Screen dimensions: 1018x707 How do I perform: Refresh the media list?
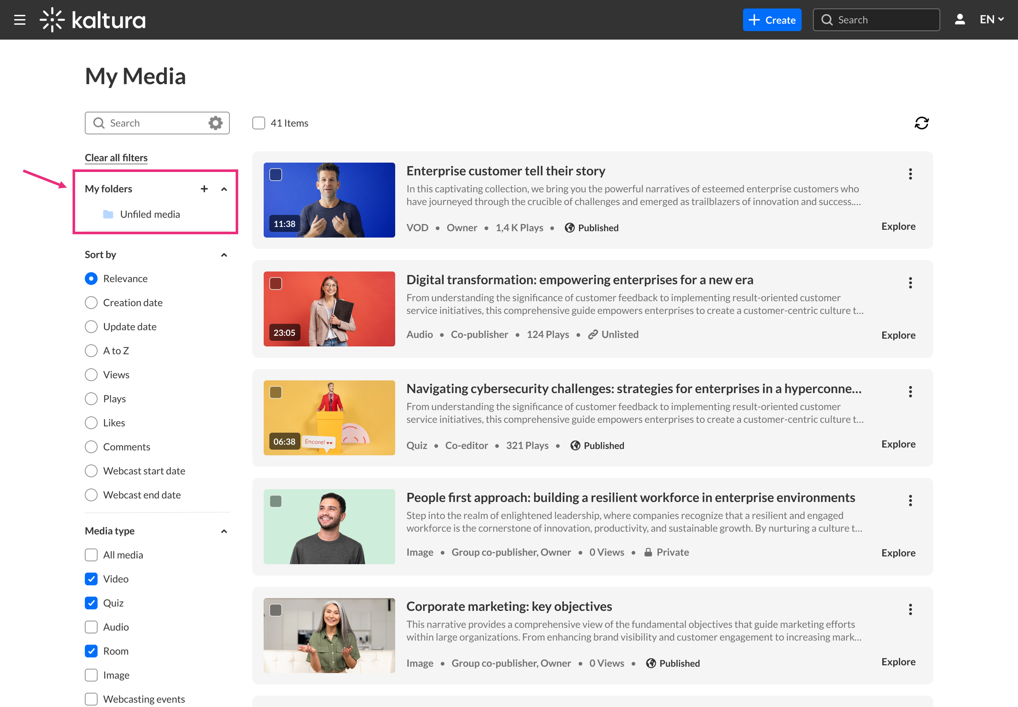[921, 123]
